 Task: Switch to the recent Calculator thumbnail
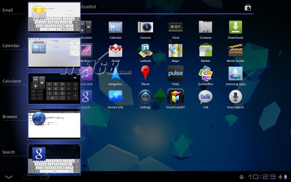54,88
